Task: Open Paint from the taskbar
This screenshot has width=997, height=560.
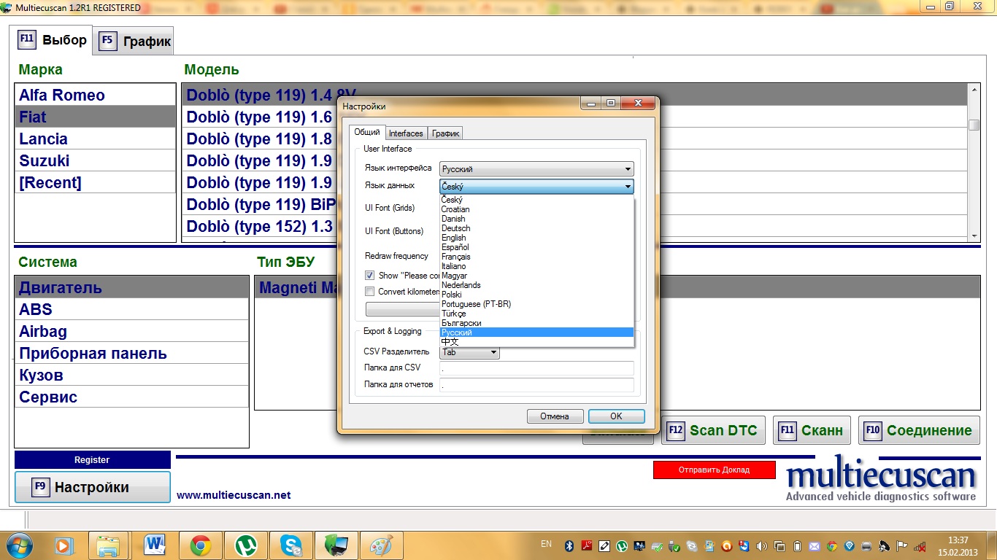Action: [381, 545]
